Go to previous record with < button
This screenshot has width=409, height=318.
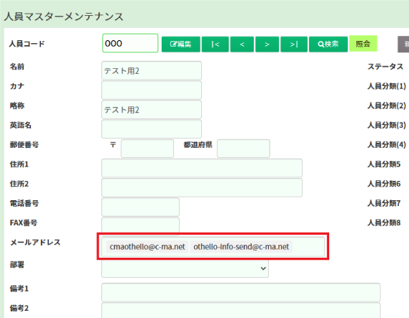[x=242, y=45]
